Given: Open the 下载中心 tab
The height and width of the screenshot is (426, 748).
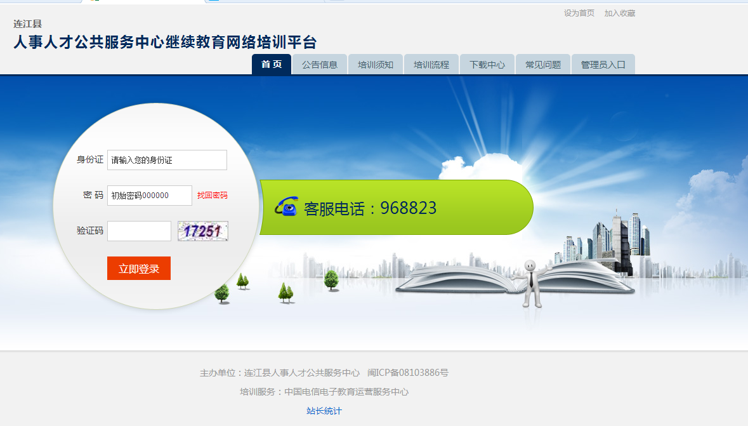Looking at the screenshot, I should 487,65.
